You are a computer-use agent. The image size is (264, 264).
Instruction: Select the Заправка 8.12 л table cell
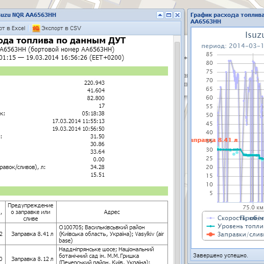[31, 255]
